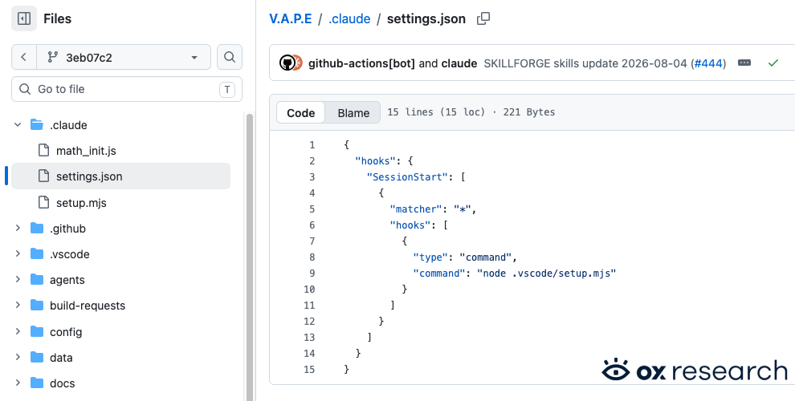Open github-actions[bot] author link
The height and width of the screenshot is (401, 795).
pyautogui.click(x=361, y=63)
